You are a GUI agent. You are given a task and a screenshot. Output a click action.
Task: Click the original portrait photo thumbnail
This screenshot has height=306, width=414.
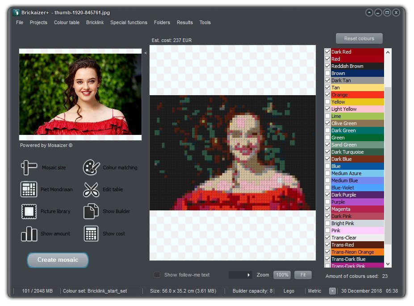pos(80,94)
